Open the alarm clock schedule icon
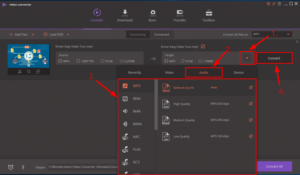 11,167
